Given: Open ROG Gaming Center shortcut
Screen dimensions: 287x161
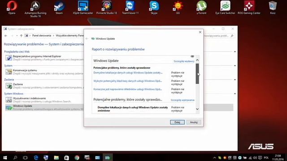Looking at the screenshot, I should click(x=249, y=8).
